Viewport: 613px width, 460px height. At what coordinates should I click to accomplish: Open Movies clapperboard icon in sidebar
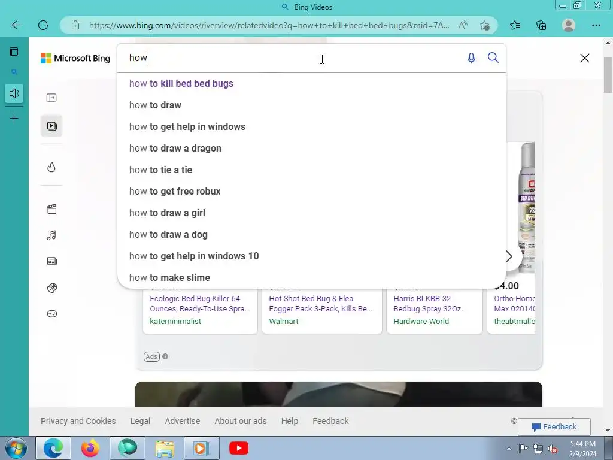51,209
